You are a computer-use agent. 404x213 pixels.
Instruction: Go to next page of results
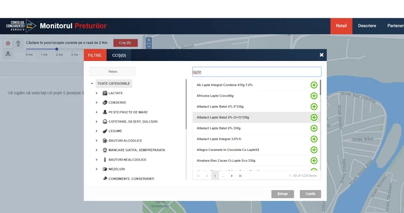[x=231, y=176]
